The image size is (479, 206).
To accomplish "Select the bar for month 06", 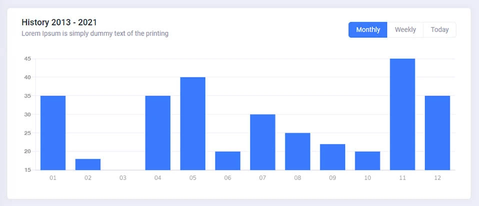I will [x=227, y=160].
